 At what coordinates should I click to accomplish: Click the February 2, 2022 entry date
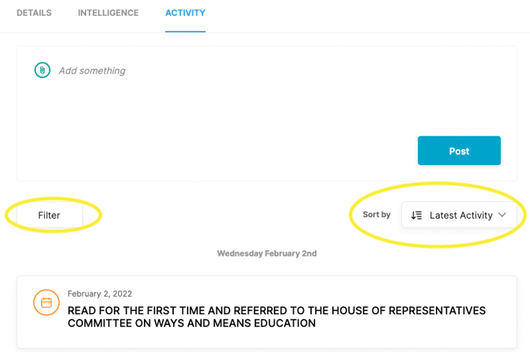(x=100, y=294)
